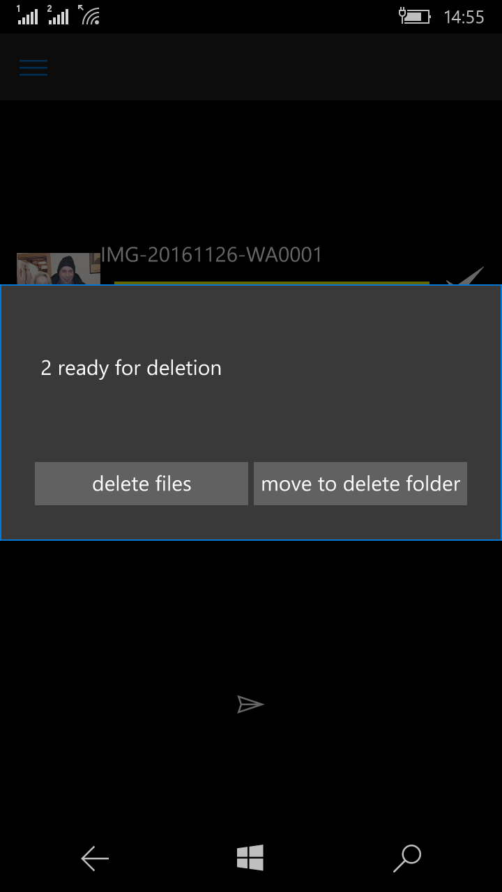Tap the battery charging indicator
502x892 pixels.
(x=414, y=15)
